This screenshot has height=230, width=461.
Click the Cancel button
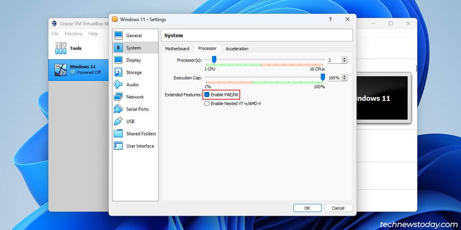(338, 208)
